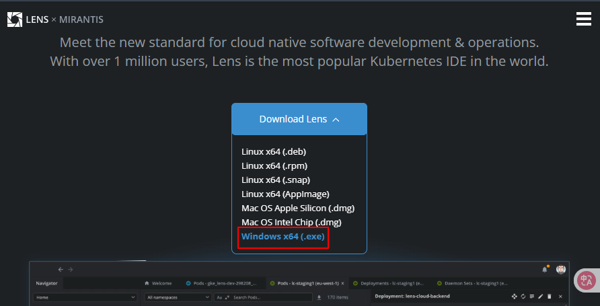
Task: Click the download icon beside 170 items
Action: [319, 297]
